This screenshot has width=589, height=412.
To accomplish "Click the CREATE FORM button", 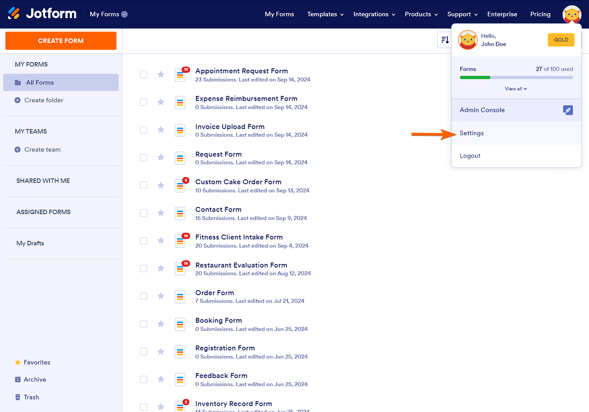I will click(x=61, y=41).
